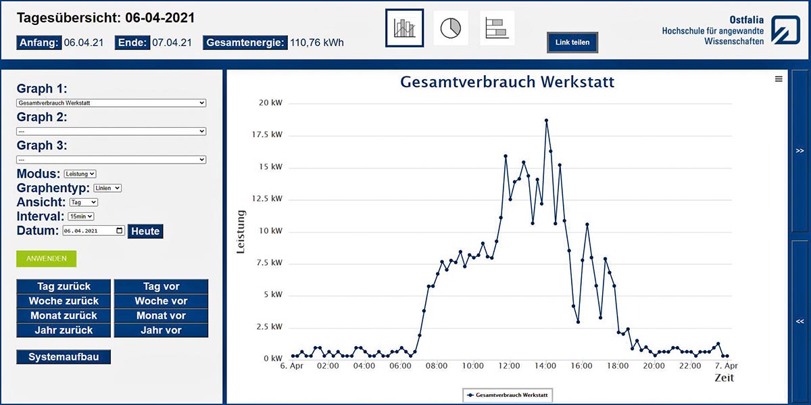Screen dimensions: 811x405
Task: Open the horizontal bar chart view icon
Action: tap(497, 28)
